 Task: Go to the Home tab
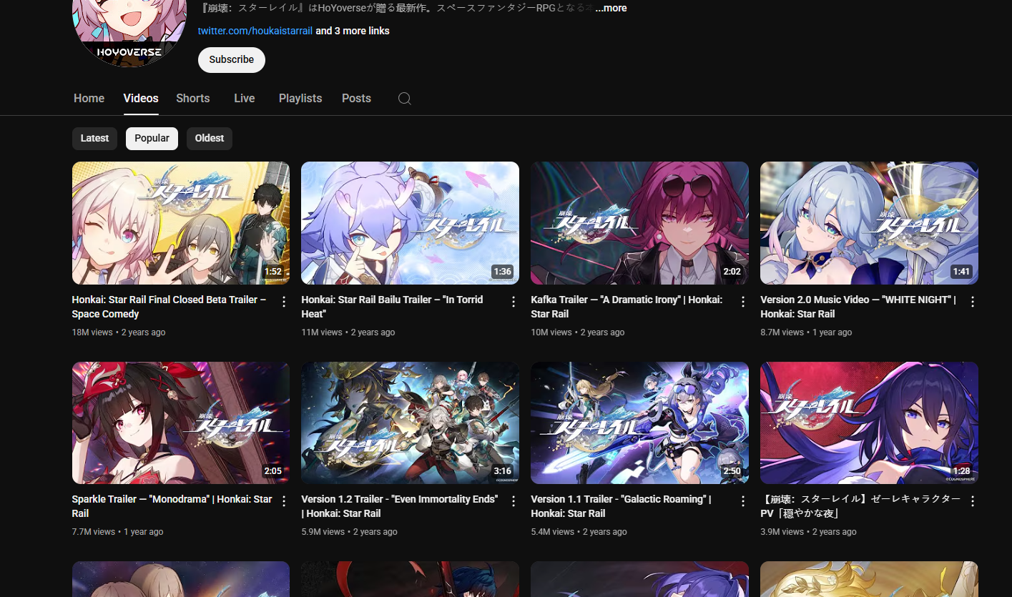tap(89, 99)
